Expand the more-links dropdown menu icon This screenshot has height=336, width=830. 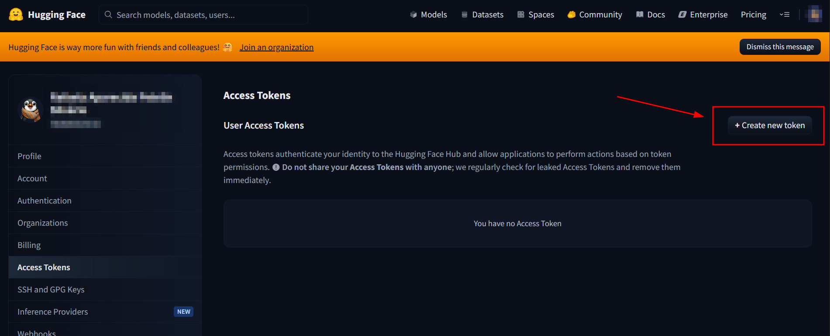click(785, 15)
